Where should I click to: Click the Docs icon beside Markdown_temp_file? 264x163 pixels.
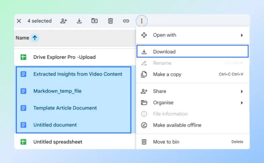23,91
